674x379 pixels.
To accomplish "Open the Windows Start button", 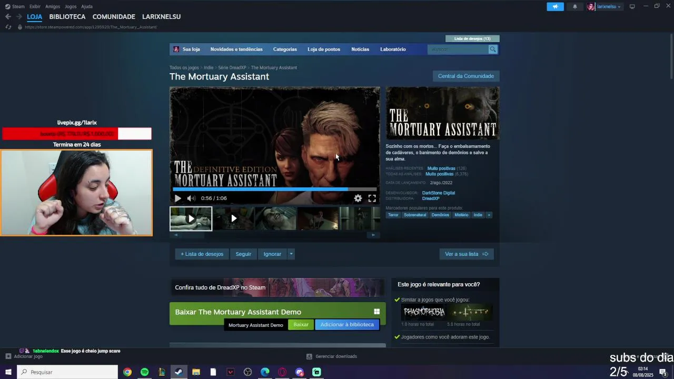I will (x=8, y=372).
